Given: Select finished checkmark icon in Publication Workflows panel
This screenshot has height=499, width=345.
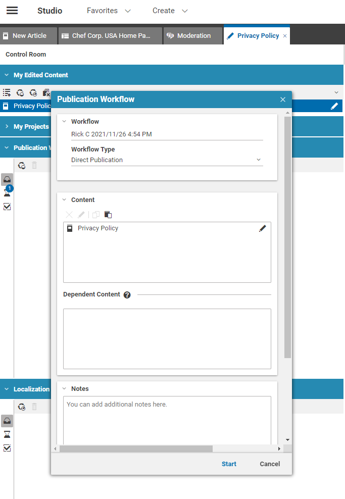Looking at the screenshot, I should [x=7, y=207].
